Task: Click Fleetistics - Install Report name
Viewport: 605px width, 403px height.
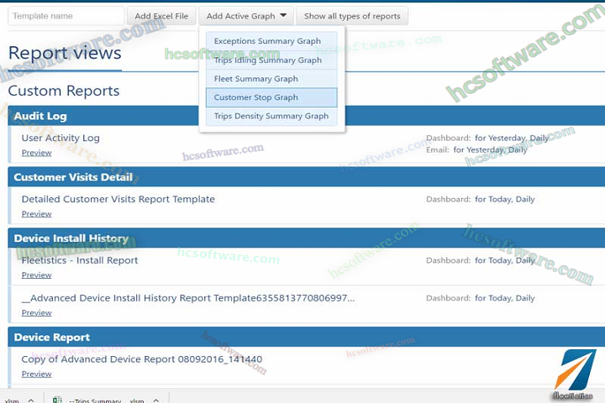Action: [80, 260]
